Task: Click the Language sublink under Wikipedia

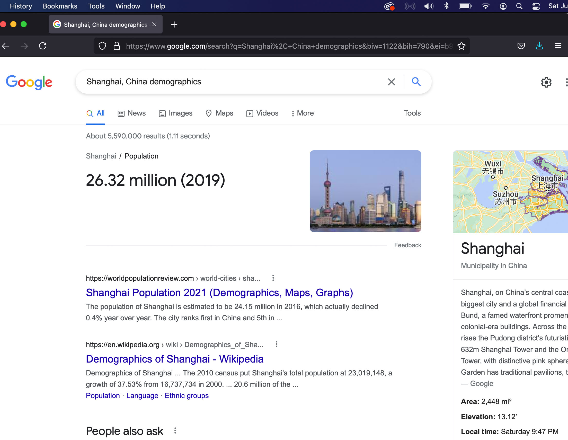Action: [142, 395]
